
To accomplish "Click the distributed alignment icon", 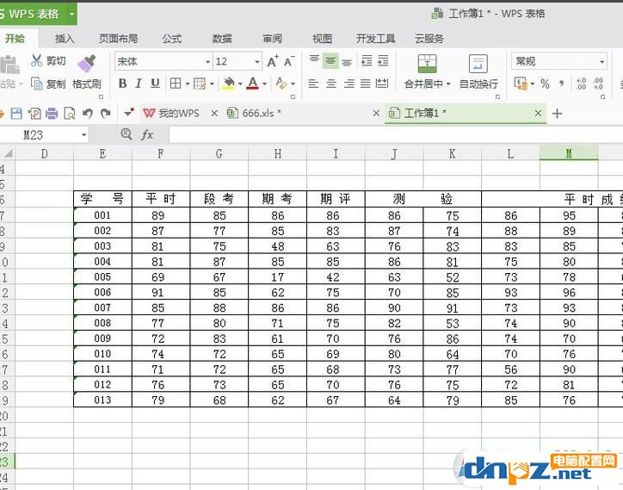I will (x=382, y=84).
